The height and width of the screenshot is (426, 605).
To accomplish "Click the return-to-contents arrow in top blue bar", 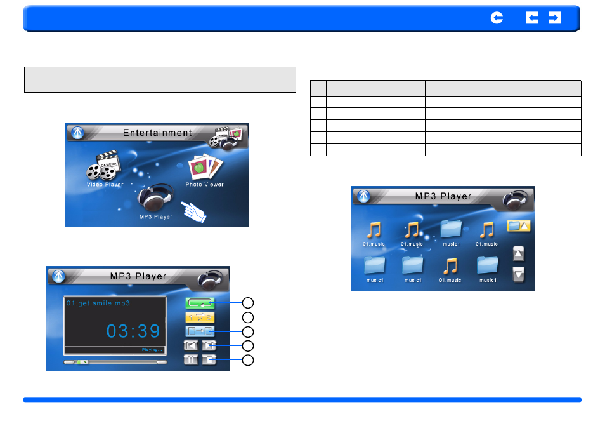I will 497,18.
